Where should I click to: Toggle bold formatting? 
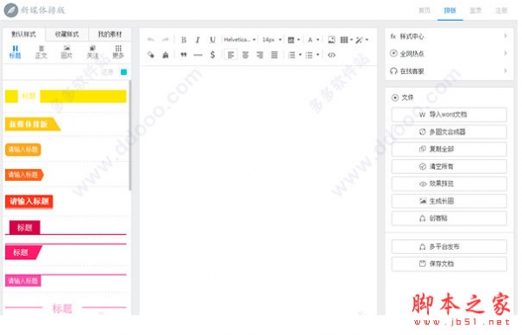click(x=184, y=40)
